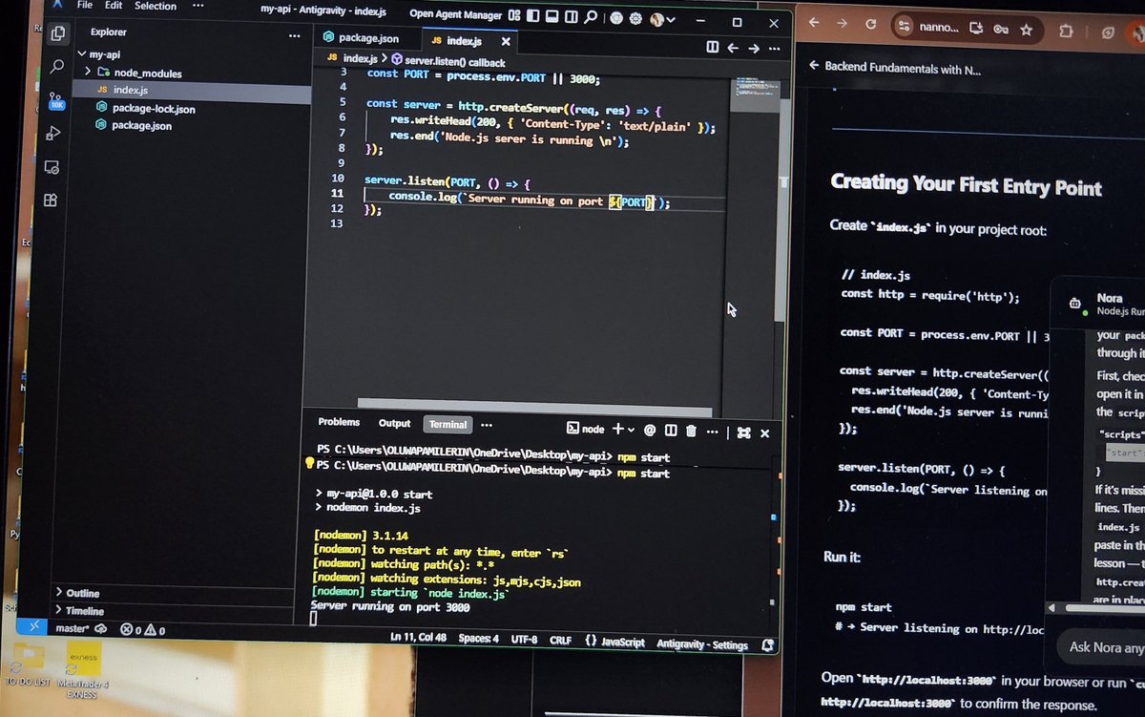Click the search magnifier icon in the title bar

[x=592, y=16]
